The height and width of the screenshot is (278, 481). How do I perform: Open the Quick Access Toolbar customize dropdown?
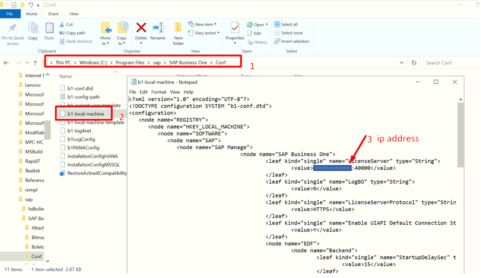38,5
